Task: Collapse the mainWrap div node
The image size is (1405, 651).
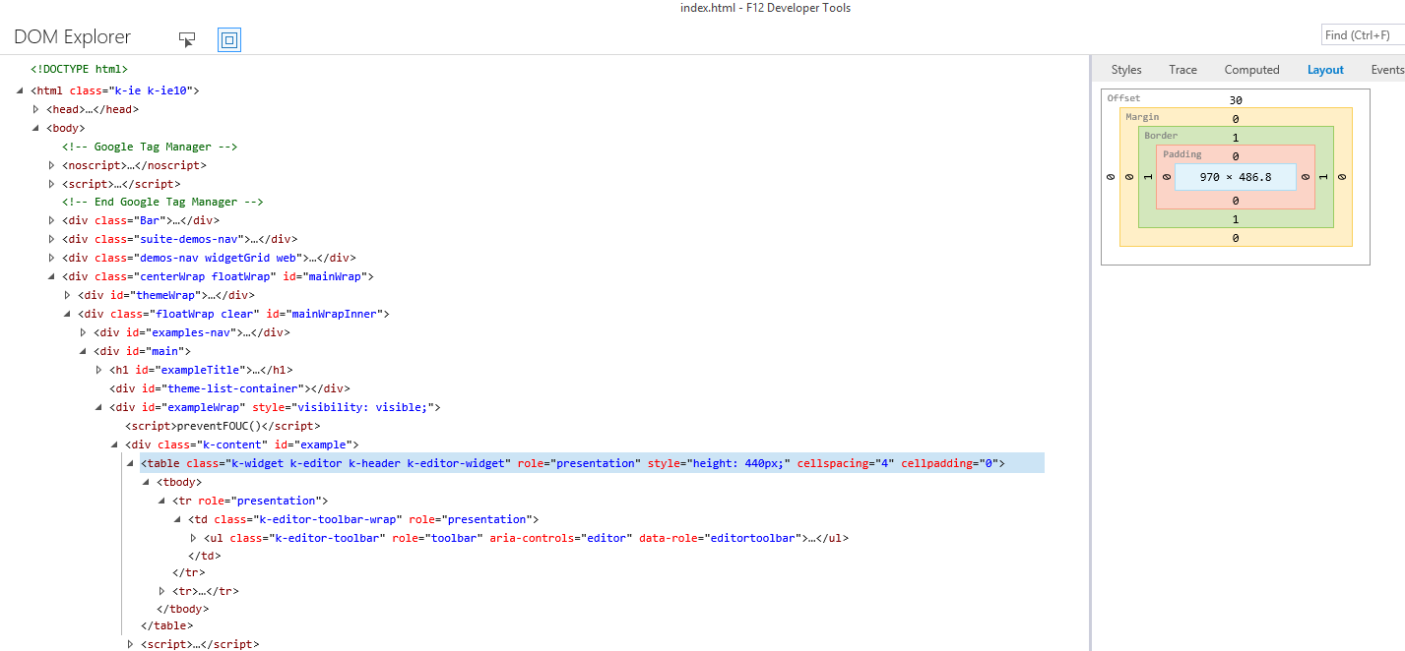Action: click(x=52, y=276)
